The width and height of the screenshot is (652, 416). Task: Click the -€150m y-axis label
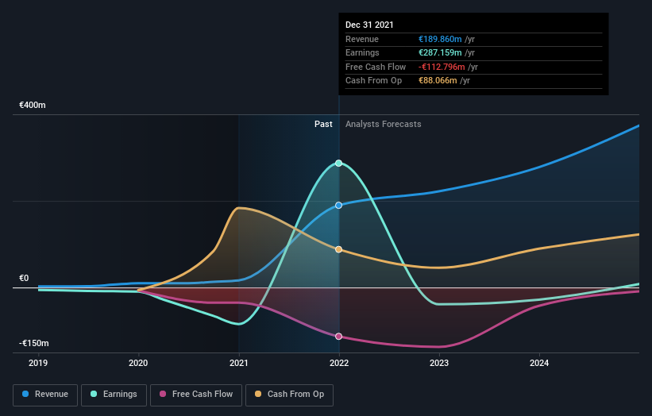point(34,343)
